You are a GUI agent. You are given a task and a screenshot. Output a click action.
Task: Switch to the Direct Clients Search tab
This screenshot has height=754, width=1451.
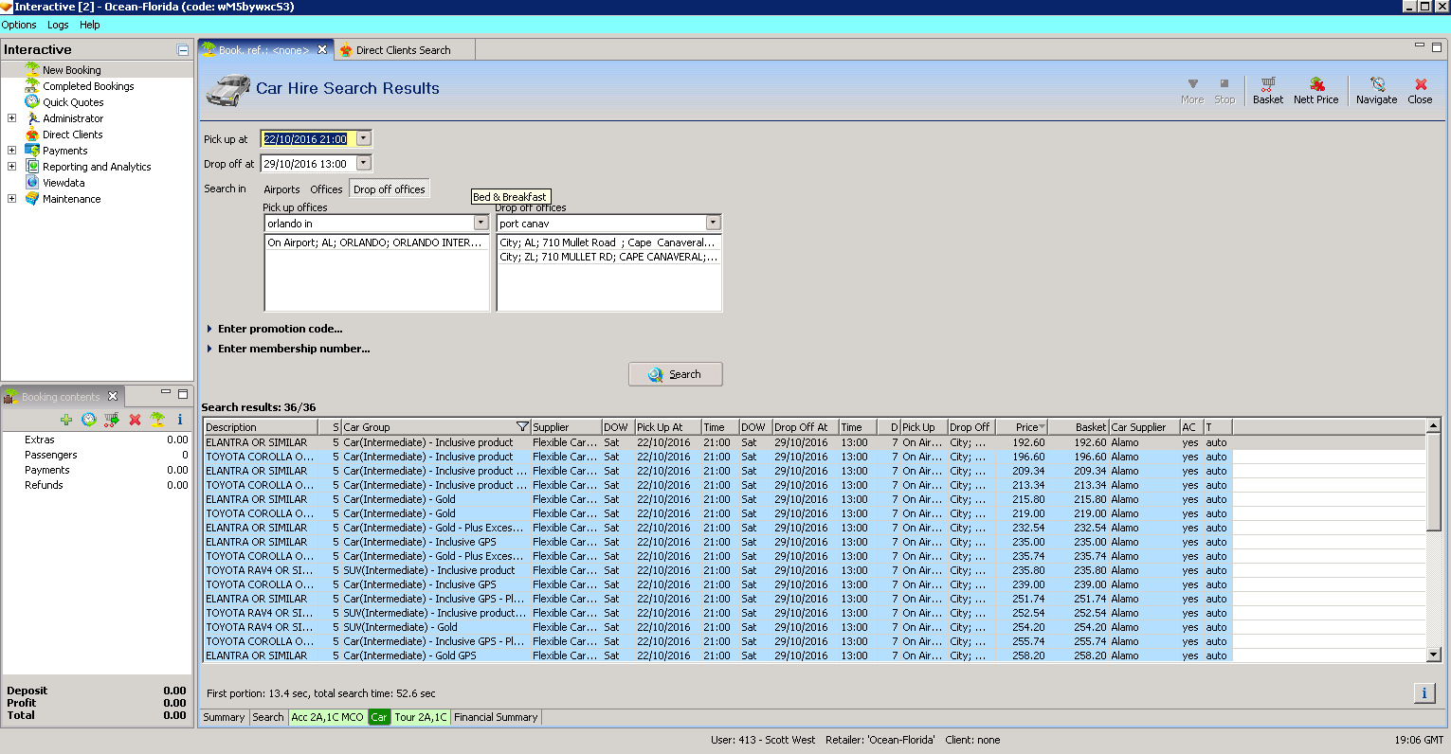pyautogui.click(x=403, y=50)
